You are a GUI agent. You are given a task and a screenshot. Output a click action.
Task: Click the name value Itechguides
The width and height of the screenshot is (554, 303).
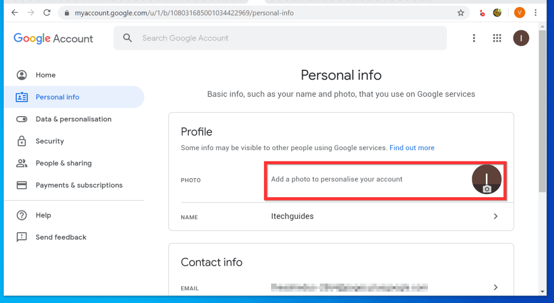point(292,216)
